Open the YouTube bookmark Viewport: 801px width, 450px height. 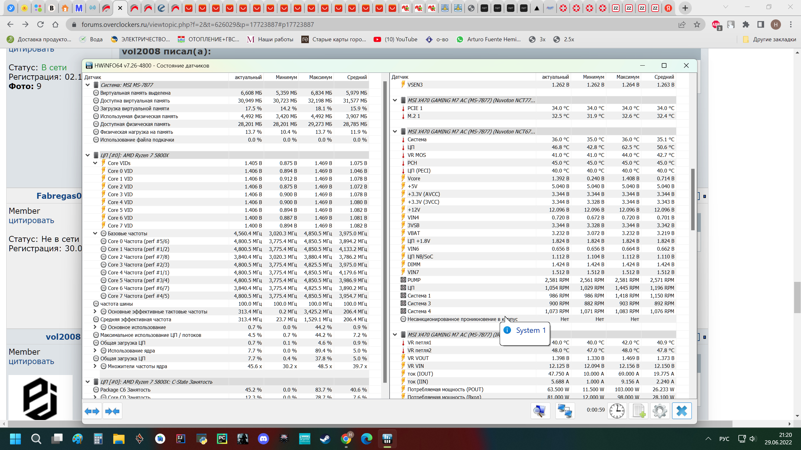click(x=395, y=39)
